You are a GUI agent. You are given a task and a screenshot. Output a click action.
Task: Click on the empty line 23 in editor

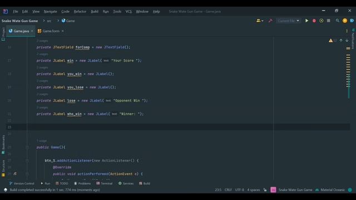tap(178, 127)
